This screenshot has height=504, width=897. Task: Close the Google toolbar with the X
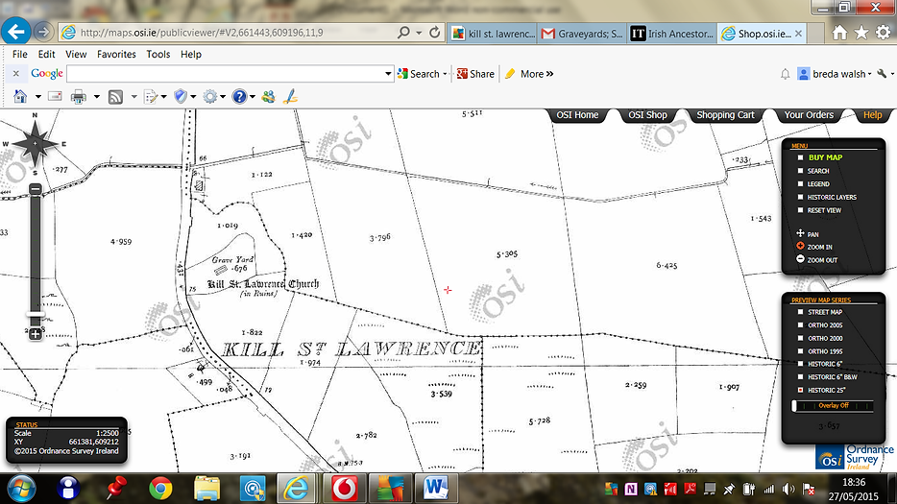pyautogui.click(x=16, y=73)
